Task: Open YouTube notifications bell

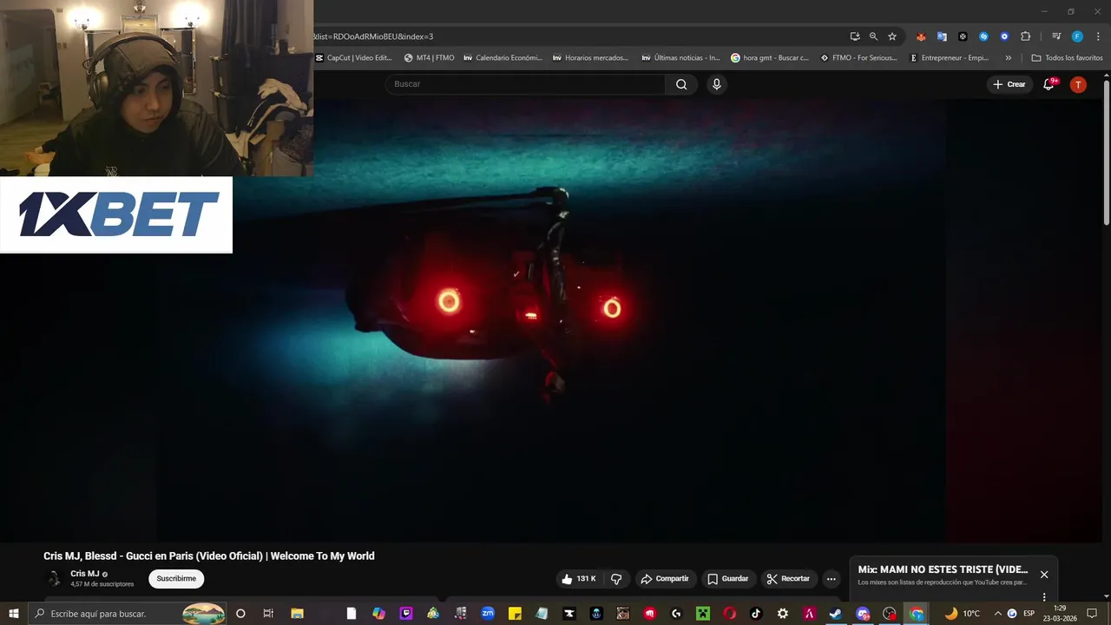Action: [1049, 84]
